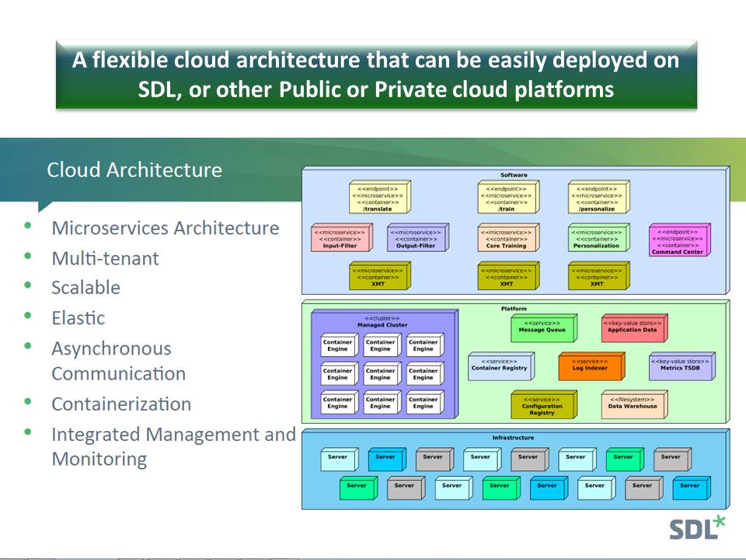Click the Personalization microservice box

598,237
